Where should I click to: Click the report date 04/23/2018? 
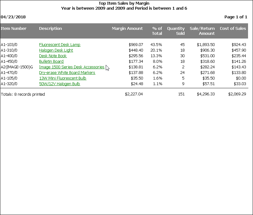[13, 17]
